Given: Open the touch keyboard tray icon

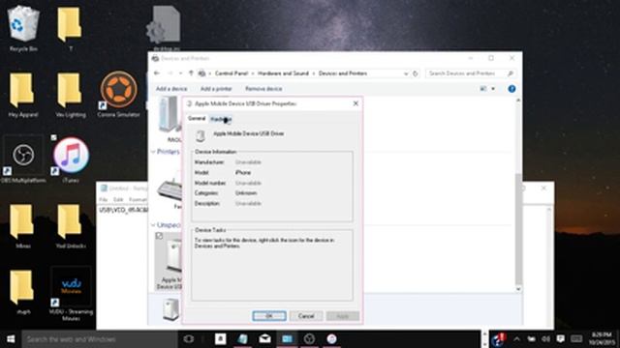Looking at the screenshot, I should (576, 339).
